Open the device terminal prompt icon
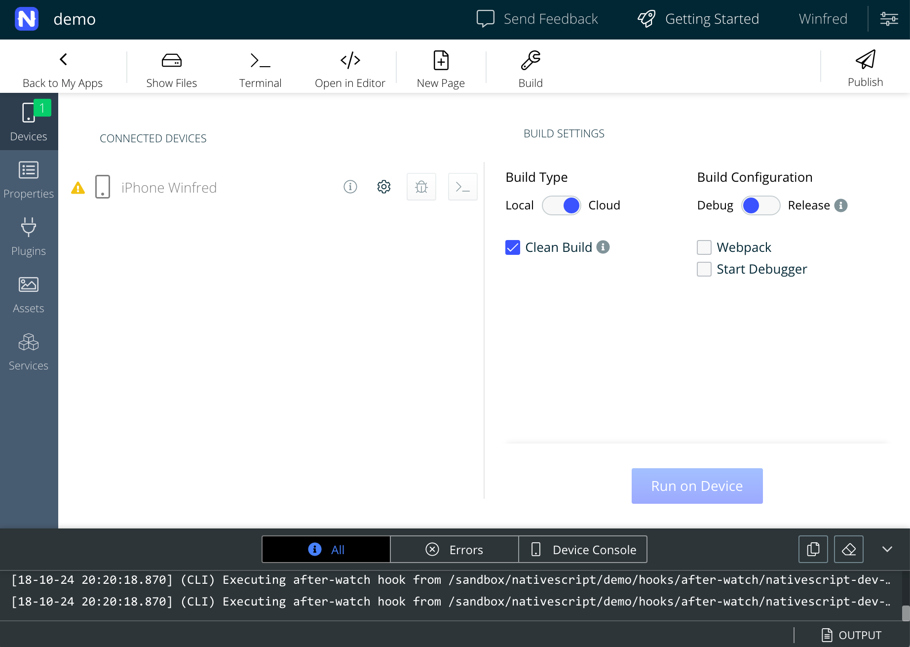The height and width of the screenshot is (647, 910). pyautogui.click(x=462, y=187)
